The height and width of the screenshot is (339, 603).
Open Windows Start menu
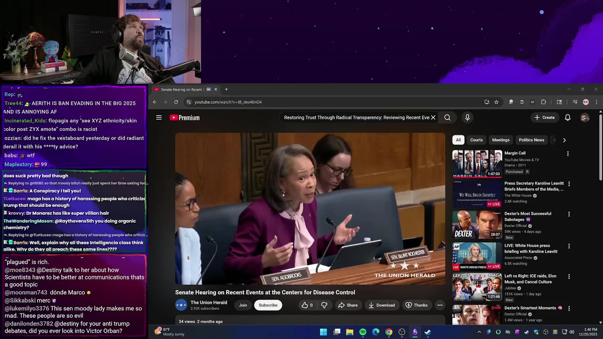coord(324,332)
